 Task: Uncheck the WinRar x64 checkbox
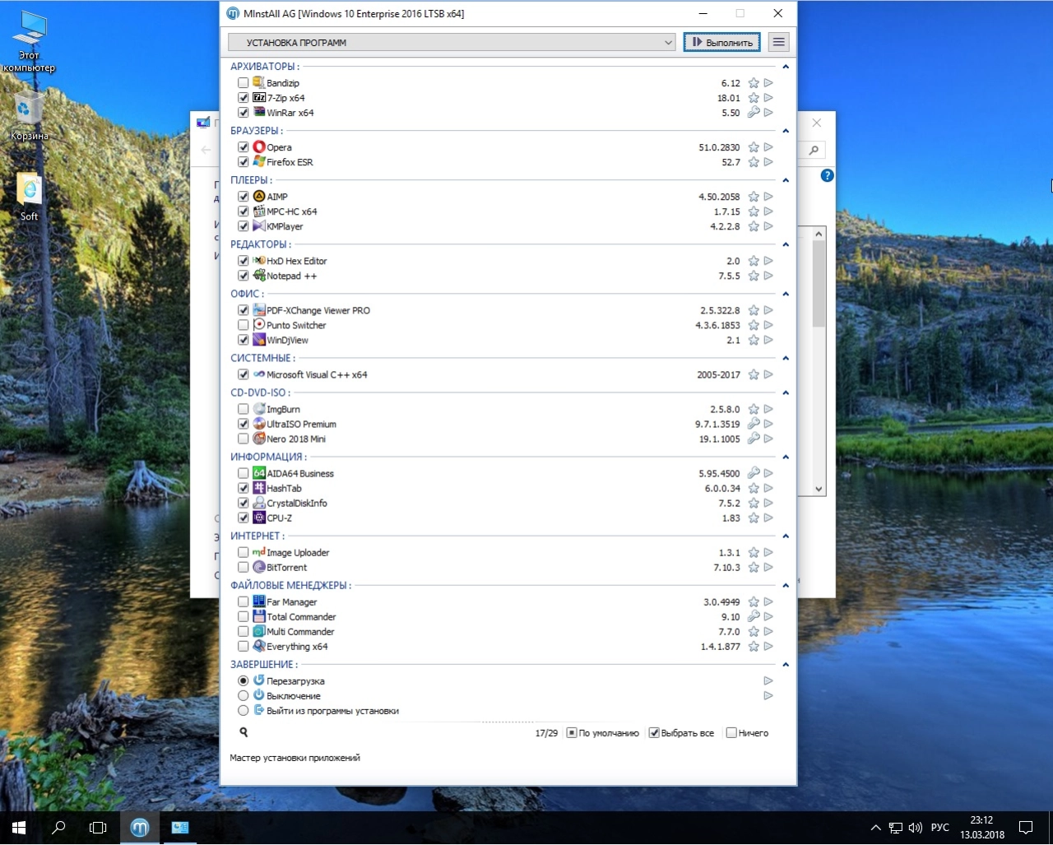pos(244,113)
